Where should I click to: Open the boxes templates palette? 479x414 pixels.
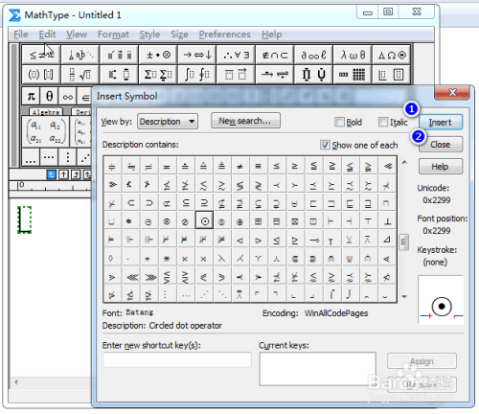392,75
